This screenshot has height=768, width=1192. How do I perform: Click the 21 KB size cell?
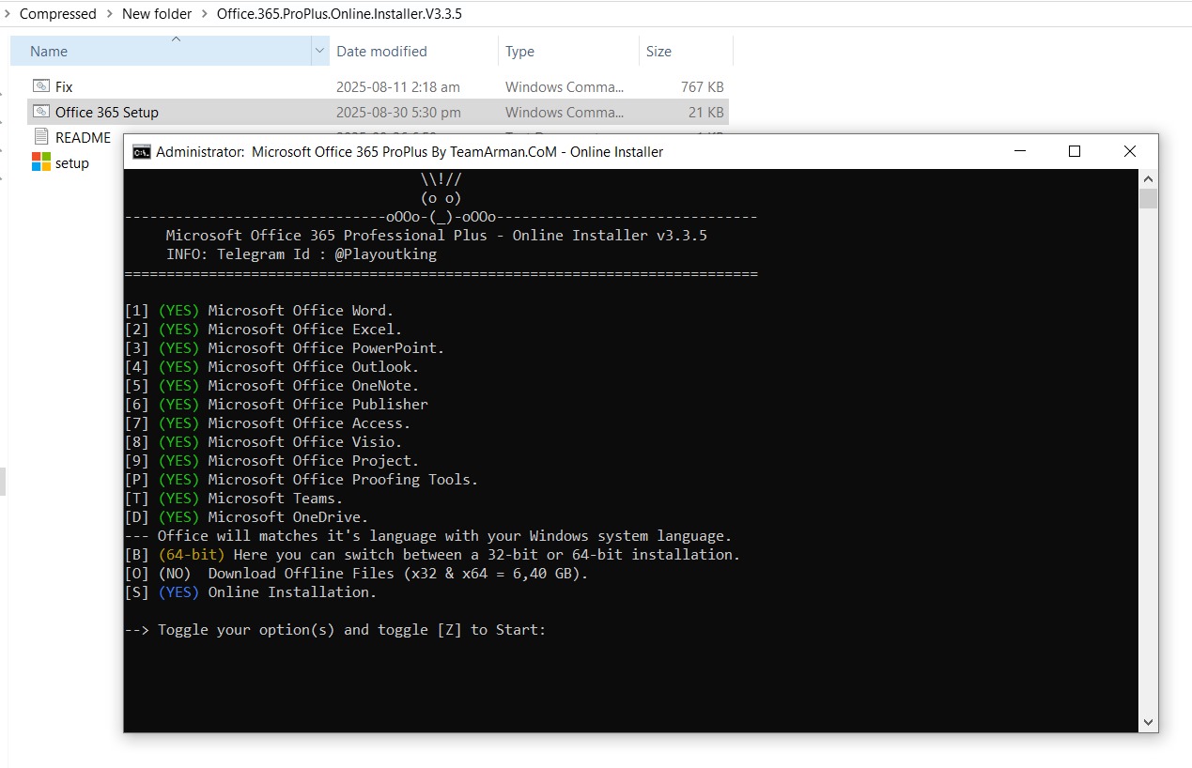[x=706, y=112]
